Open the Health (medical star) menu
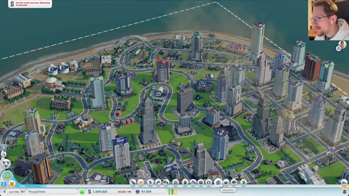 coord(201,182)
